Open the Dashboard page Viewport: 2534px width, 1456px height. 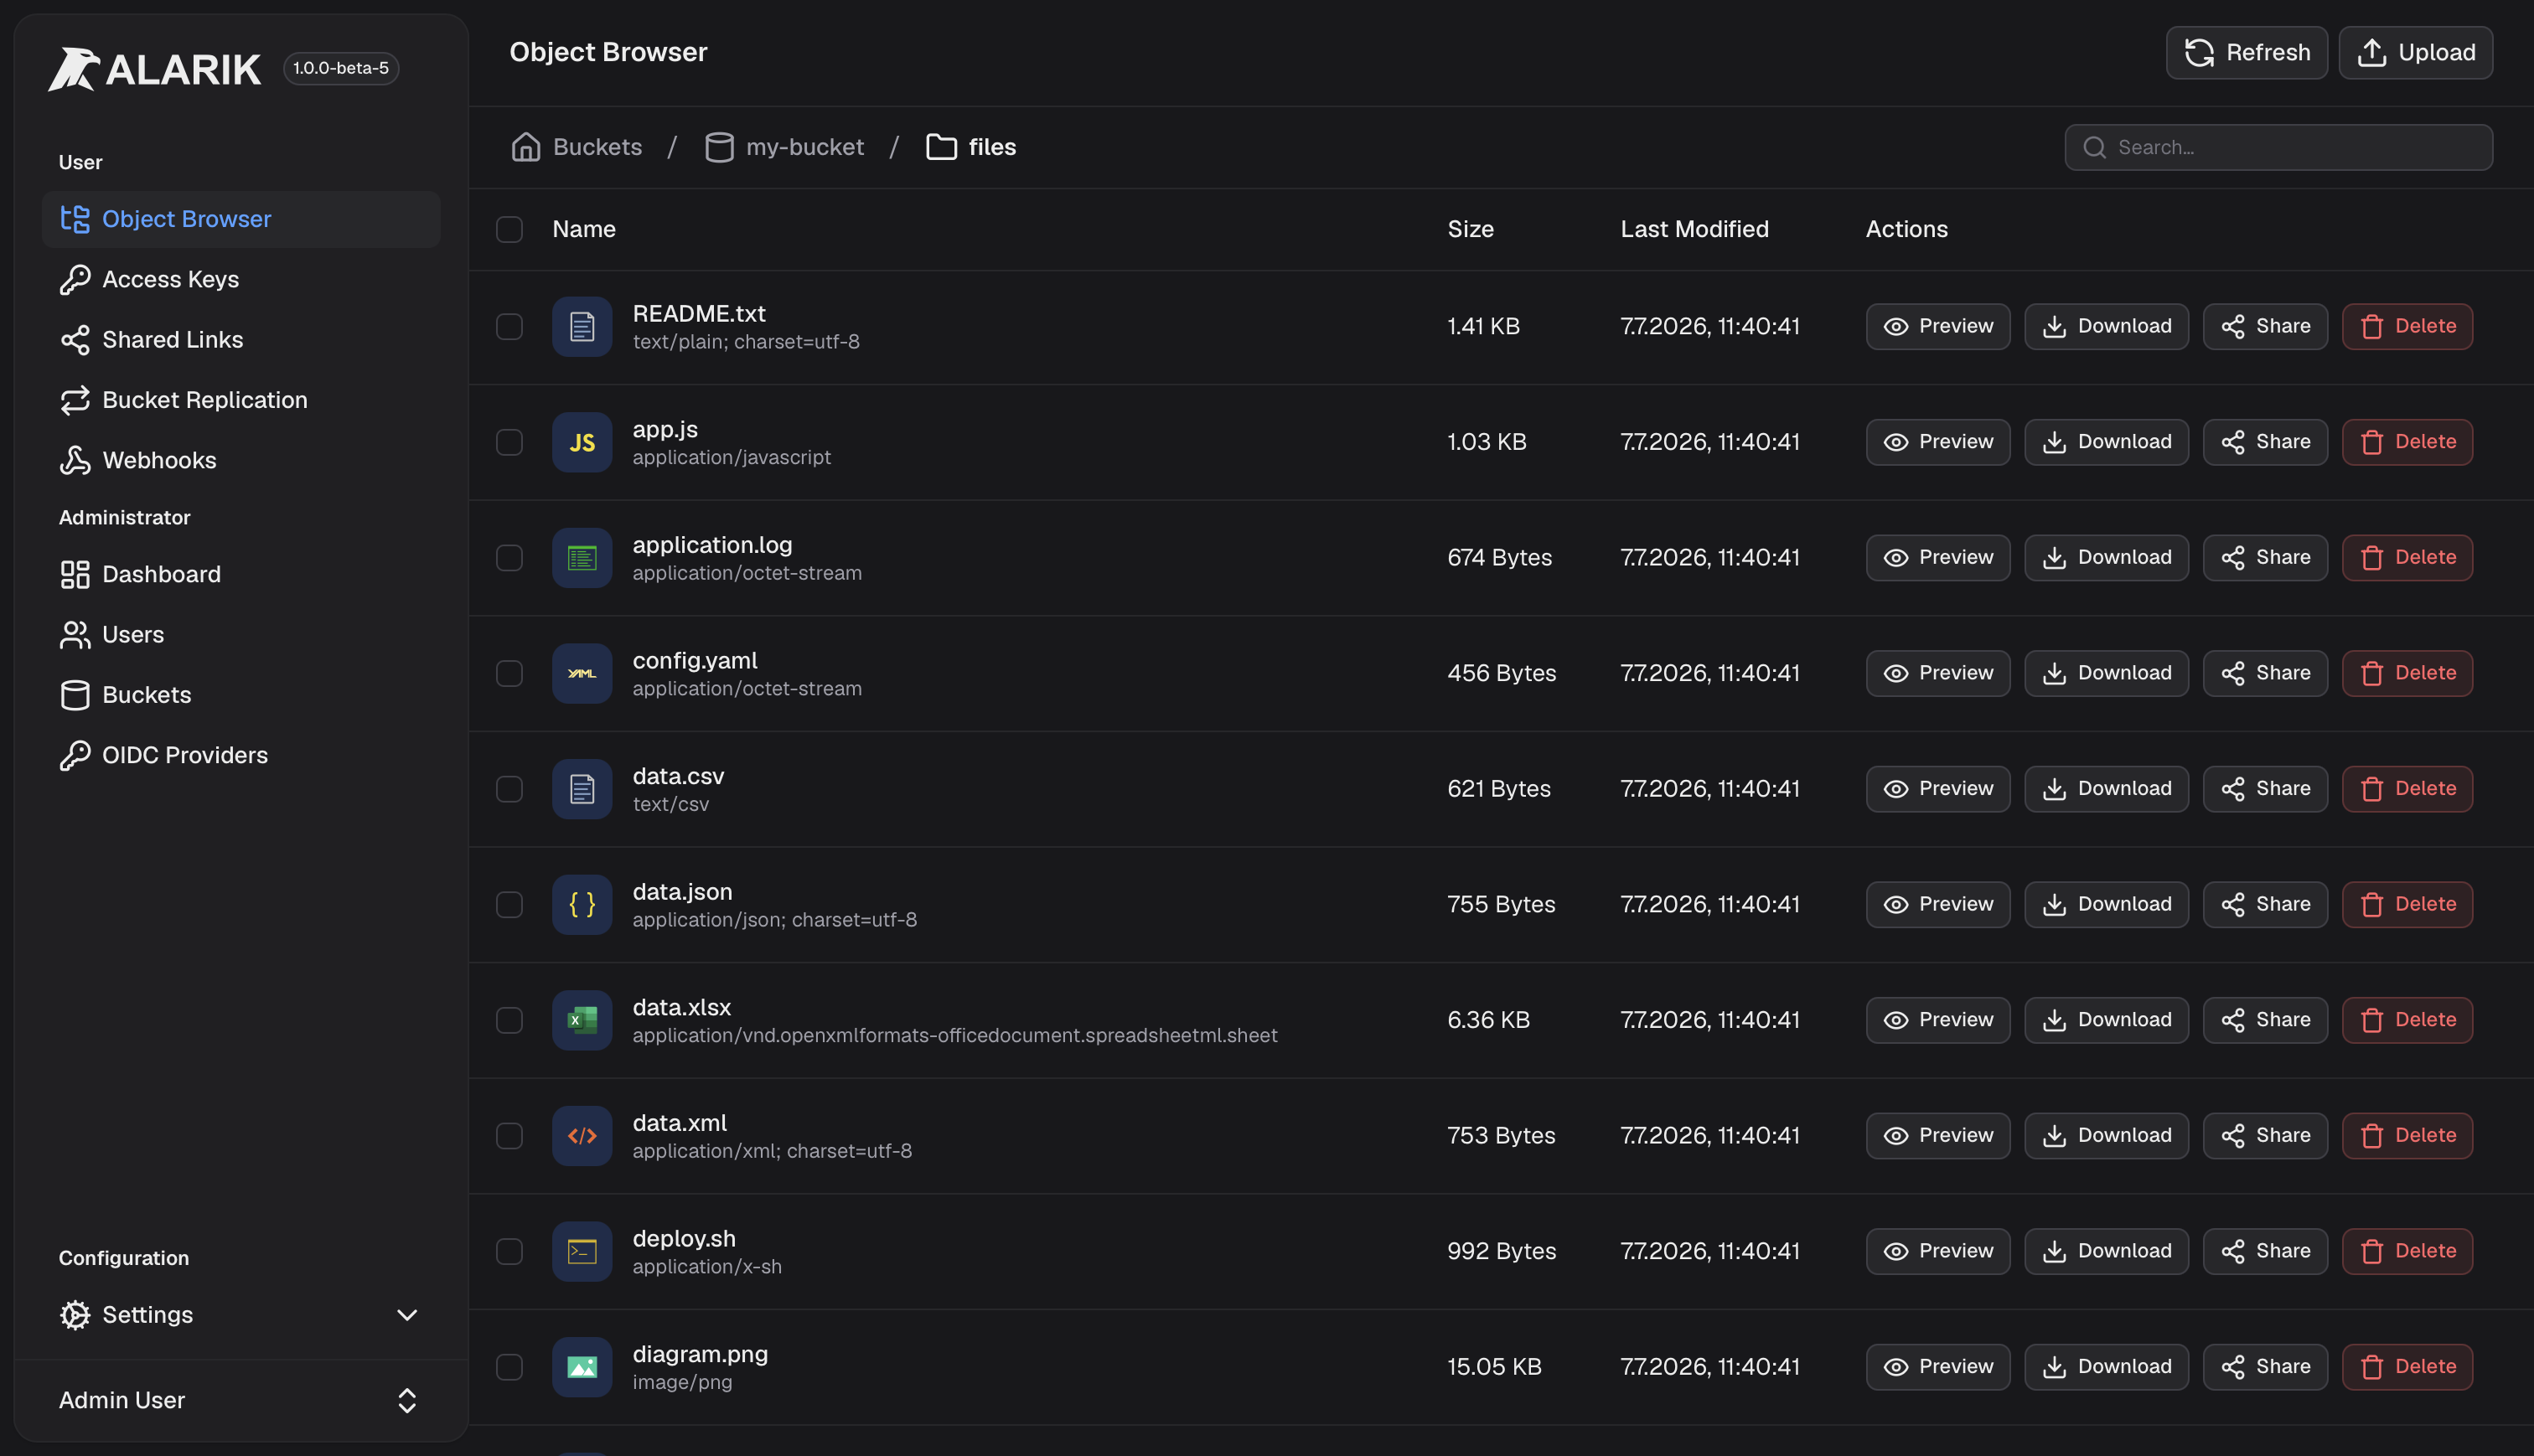[240, 574]
